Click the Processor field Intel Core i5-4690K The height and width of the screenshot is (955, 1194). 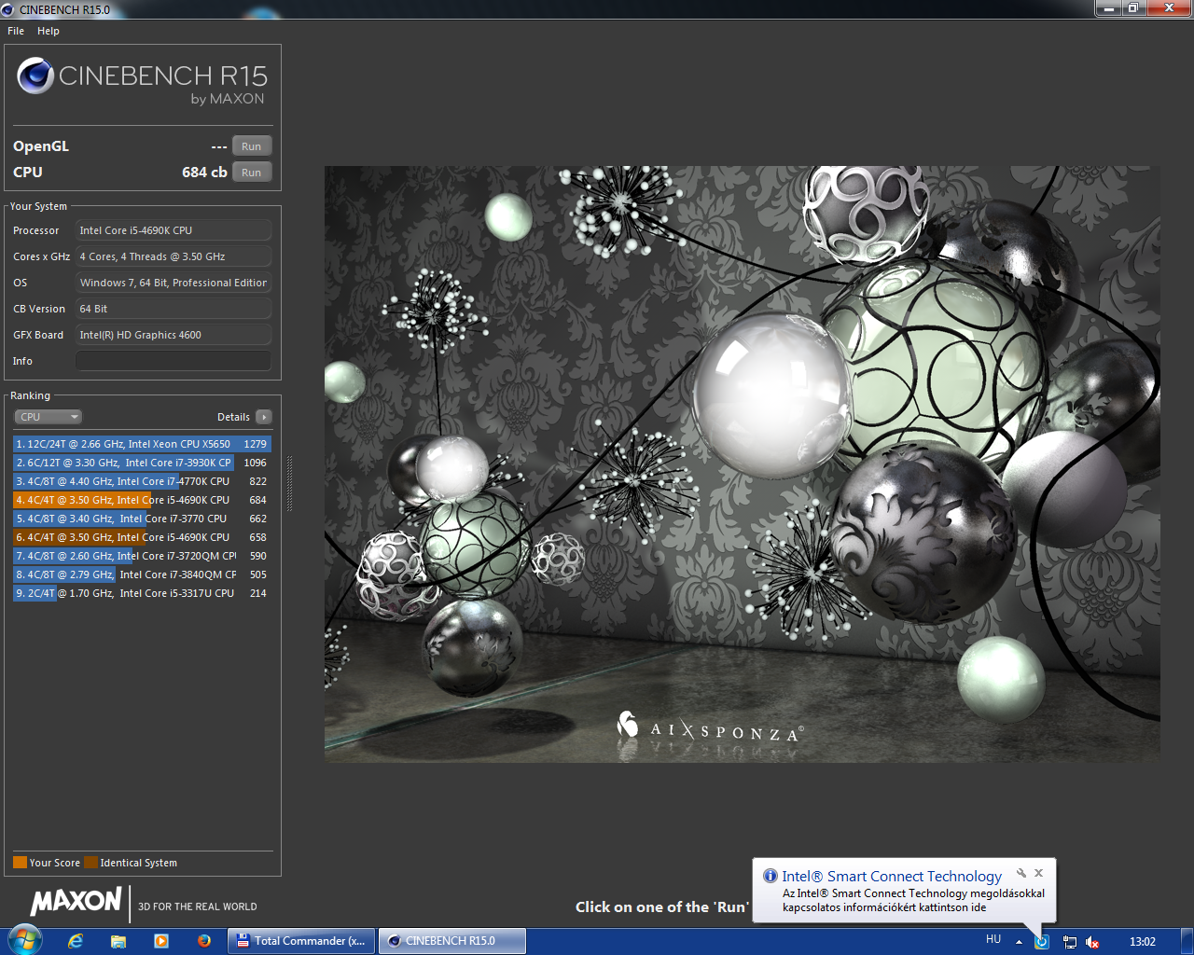[174, 230]
